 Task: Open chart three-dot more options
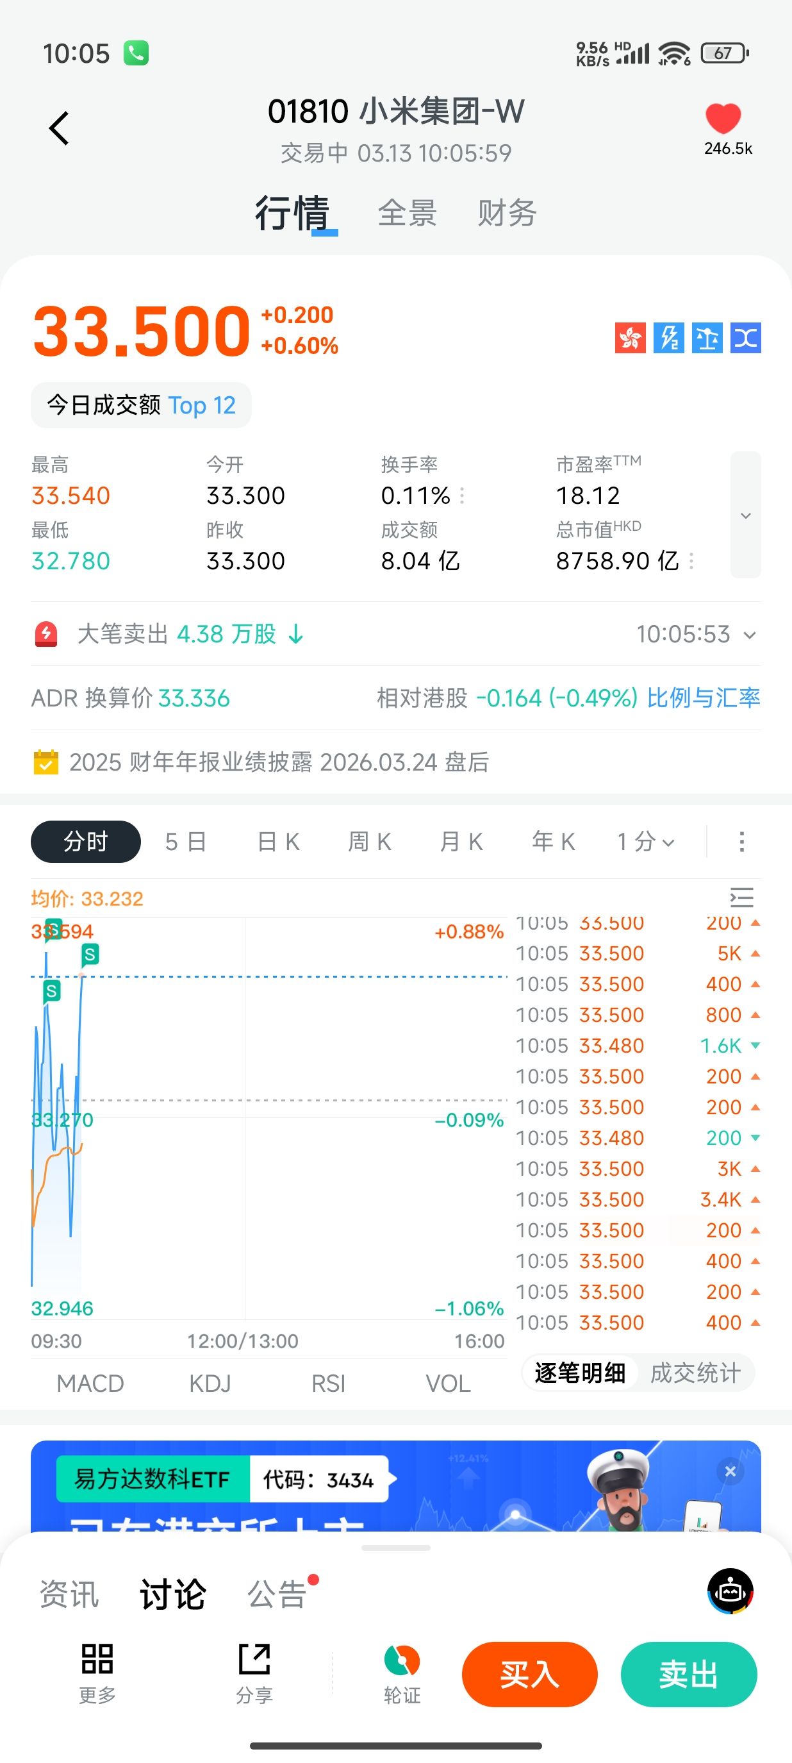coord(741,842)
